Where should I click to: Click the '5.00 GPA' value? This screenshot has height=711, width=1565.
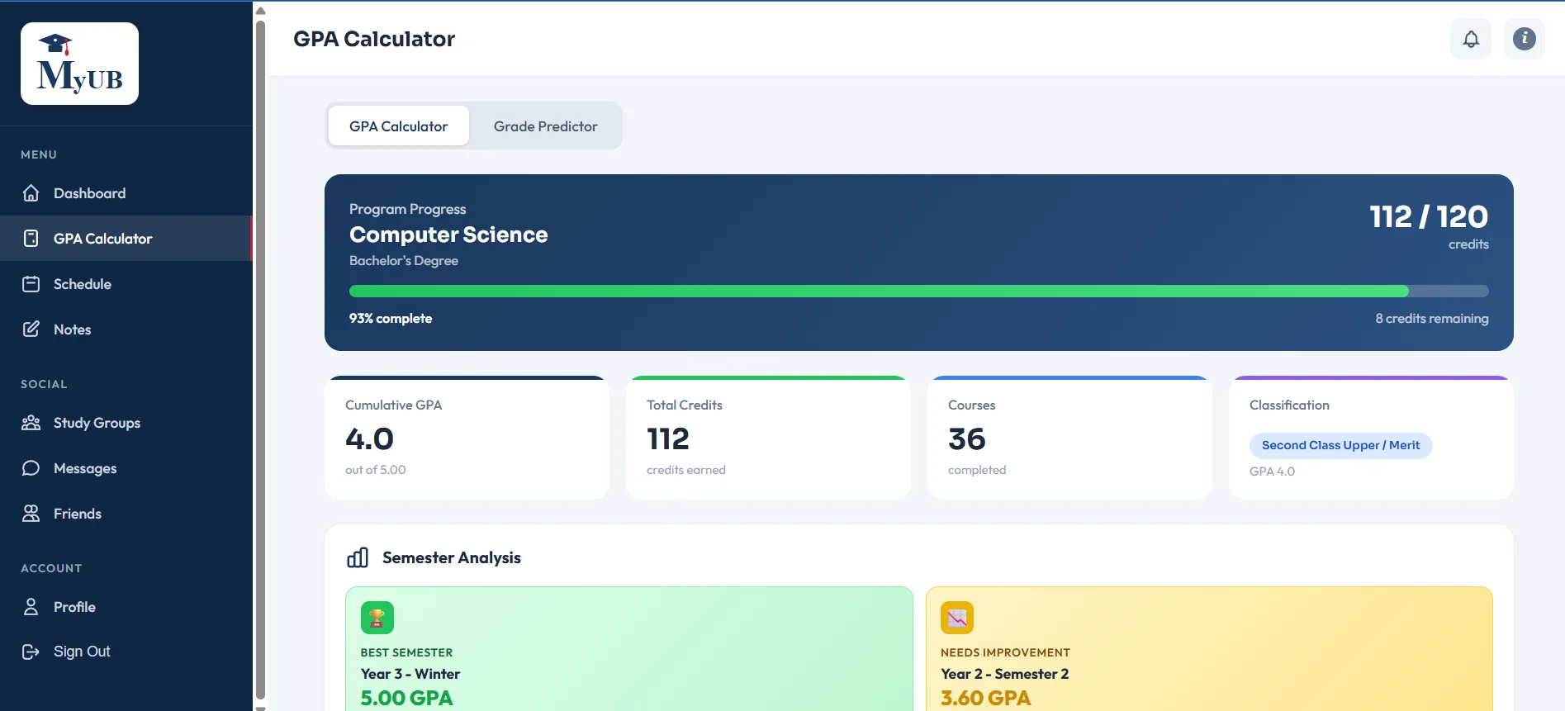[407, 698]
